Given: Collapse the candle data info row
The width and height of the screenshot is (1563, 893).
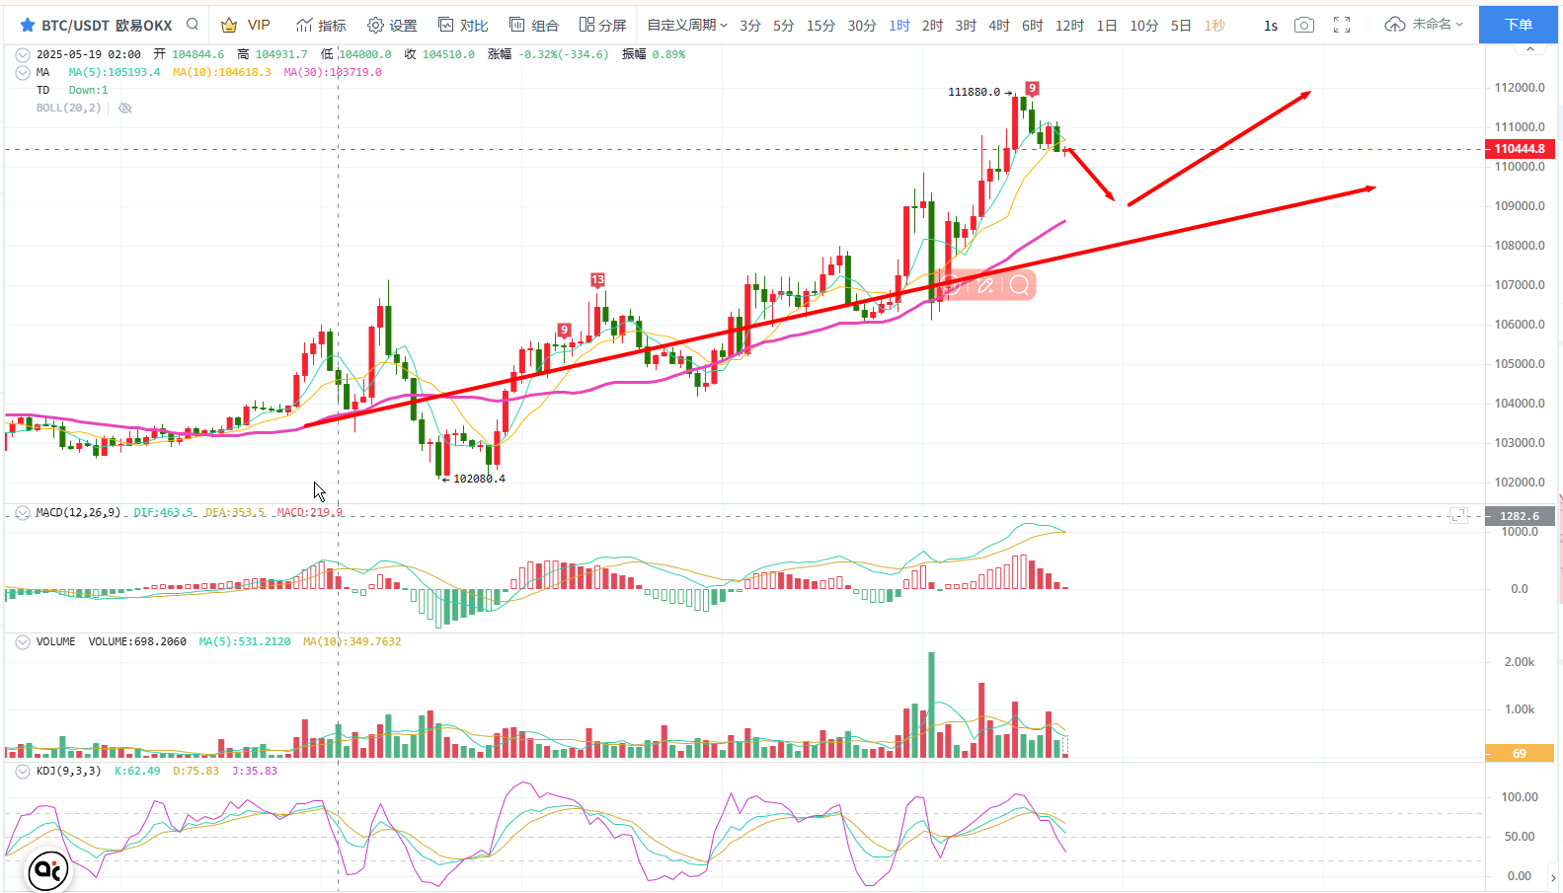Looking at the screenshot, I should [22, 54].
